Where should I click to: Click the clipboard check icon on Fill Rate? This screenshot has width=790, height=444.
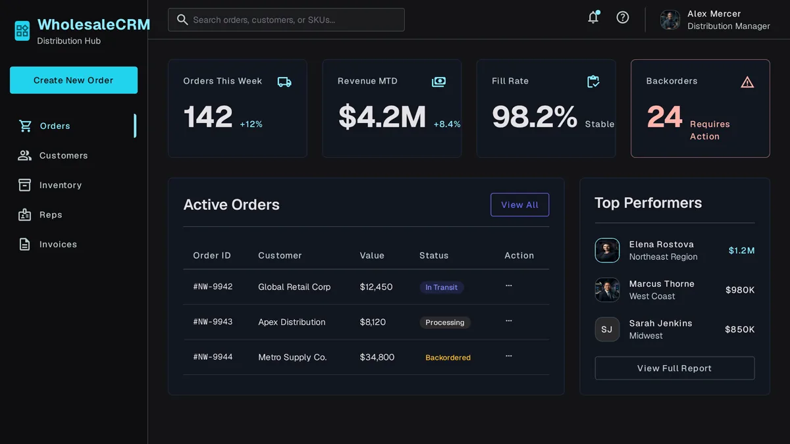click(x=593, y=82)
